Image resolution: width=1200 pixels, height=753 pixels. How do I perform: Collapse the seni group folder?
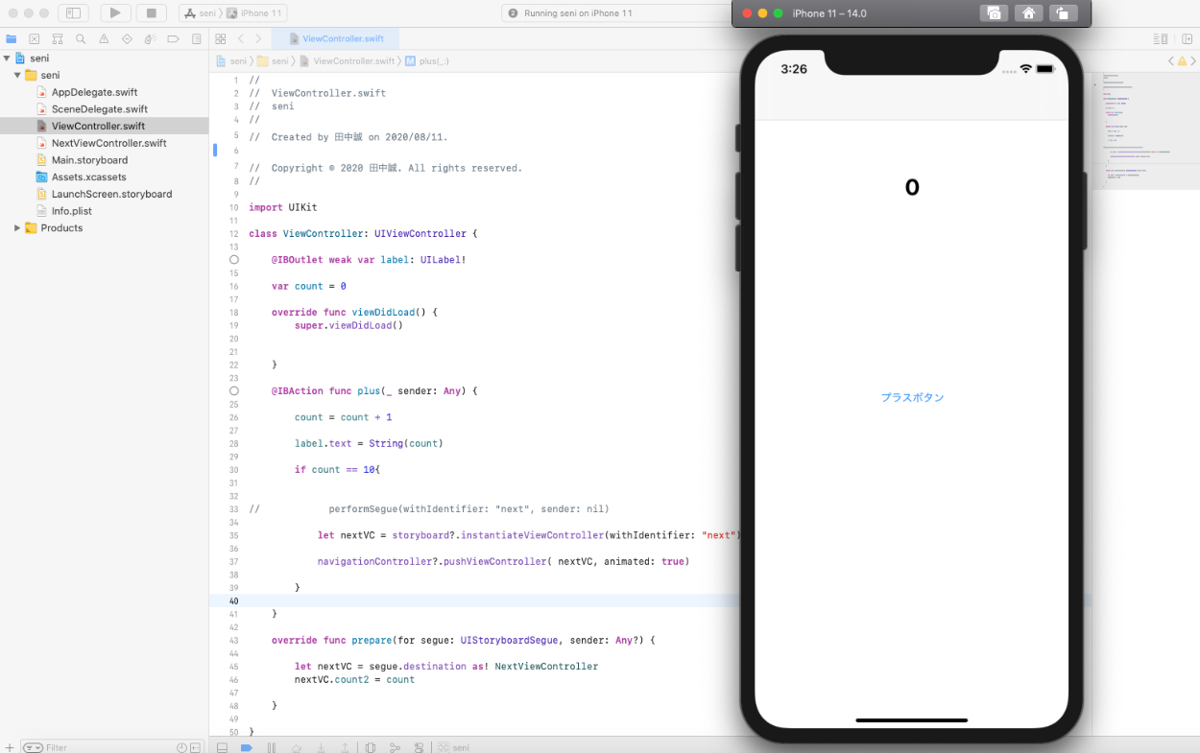coord(17,76)
